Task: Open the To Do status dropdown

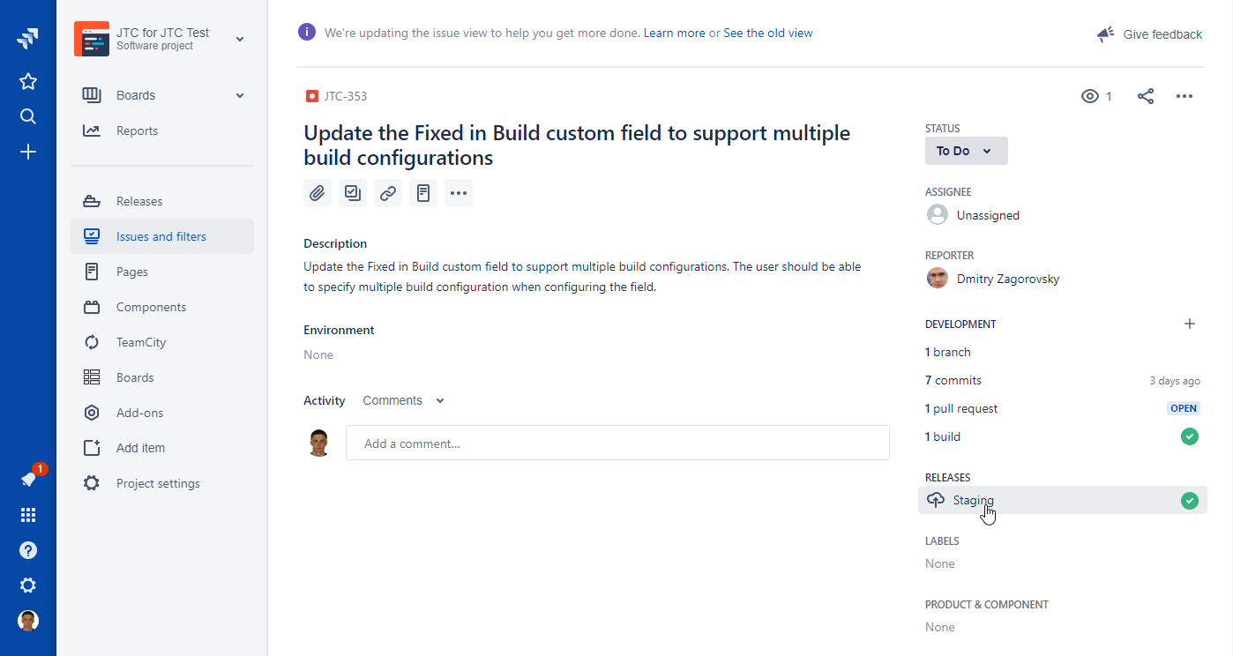Action: coord(966,151)
